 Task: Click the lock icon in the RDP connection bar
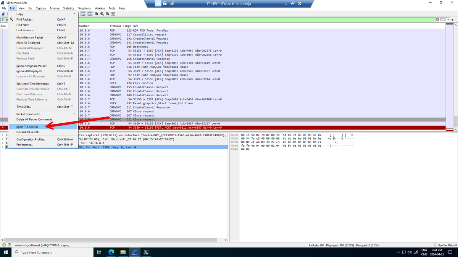(165, 3)
